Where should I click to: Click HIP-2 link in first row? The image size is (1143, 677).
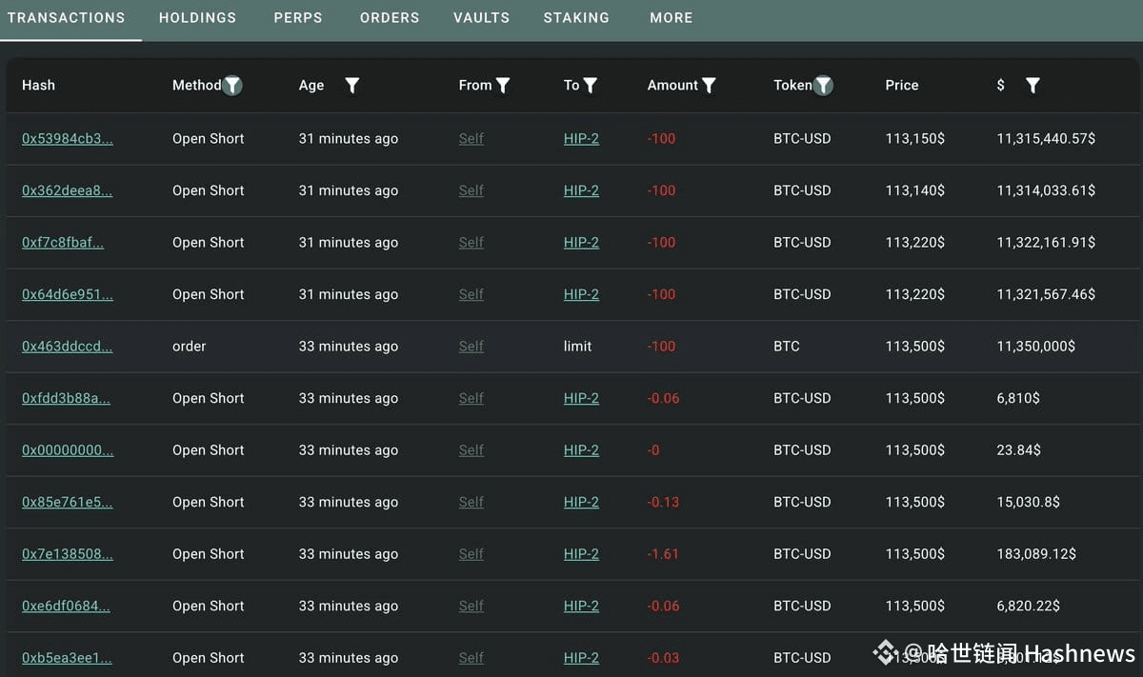point(581,139)
